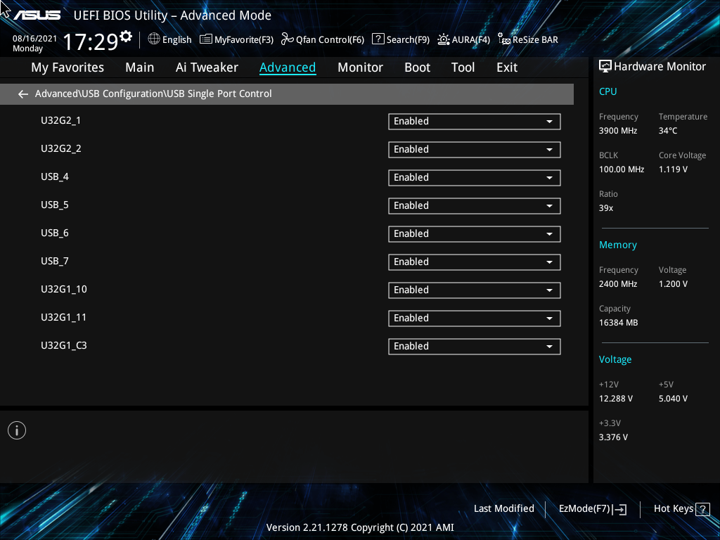Click the +12V reading 12.288 V
The height and width of the screenshot is (540, 720).
(615, 399)
